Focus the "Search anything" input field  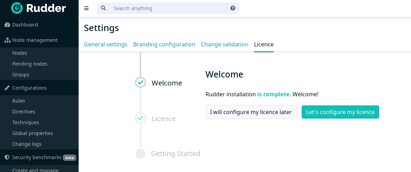pyautogui.click(x=168, y=8)
